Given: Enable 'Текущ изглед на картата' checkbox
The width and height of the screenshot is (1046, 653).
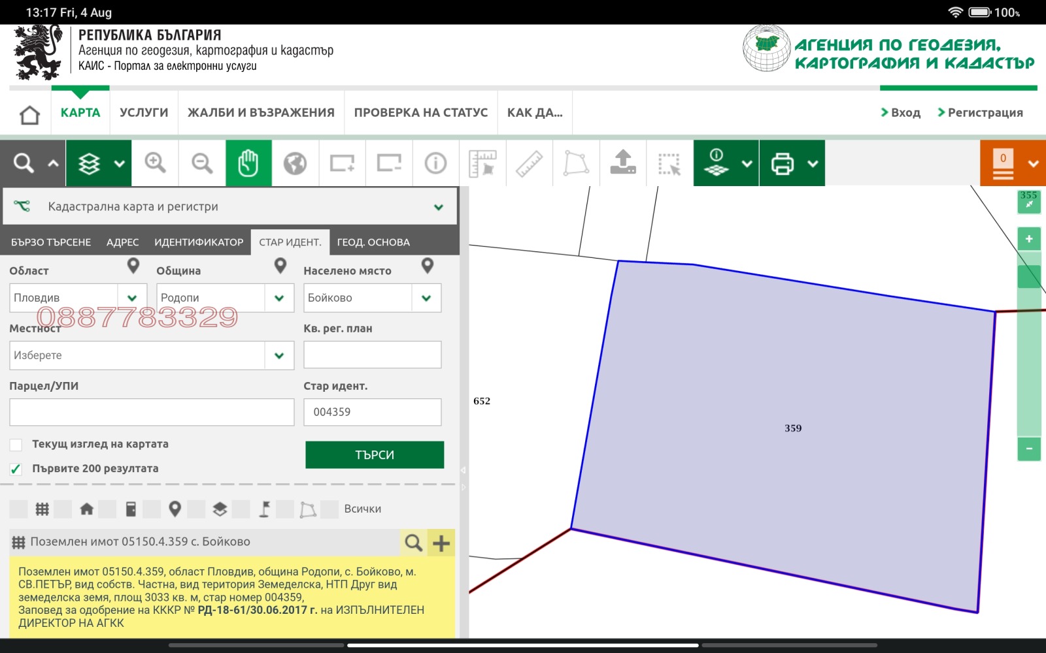Looking at the screenshot, I should 16,445.
